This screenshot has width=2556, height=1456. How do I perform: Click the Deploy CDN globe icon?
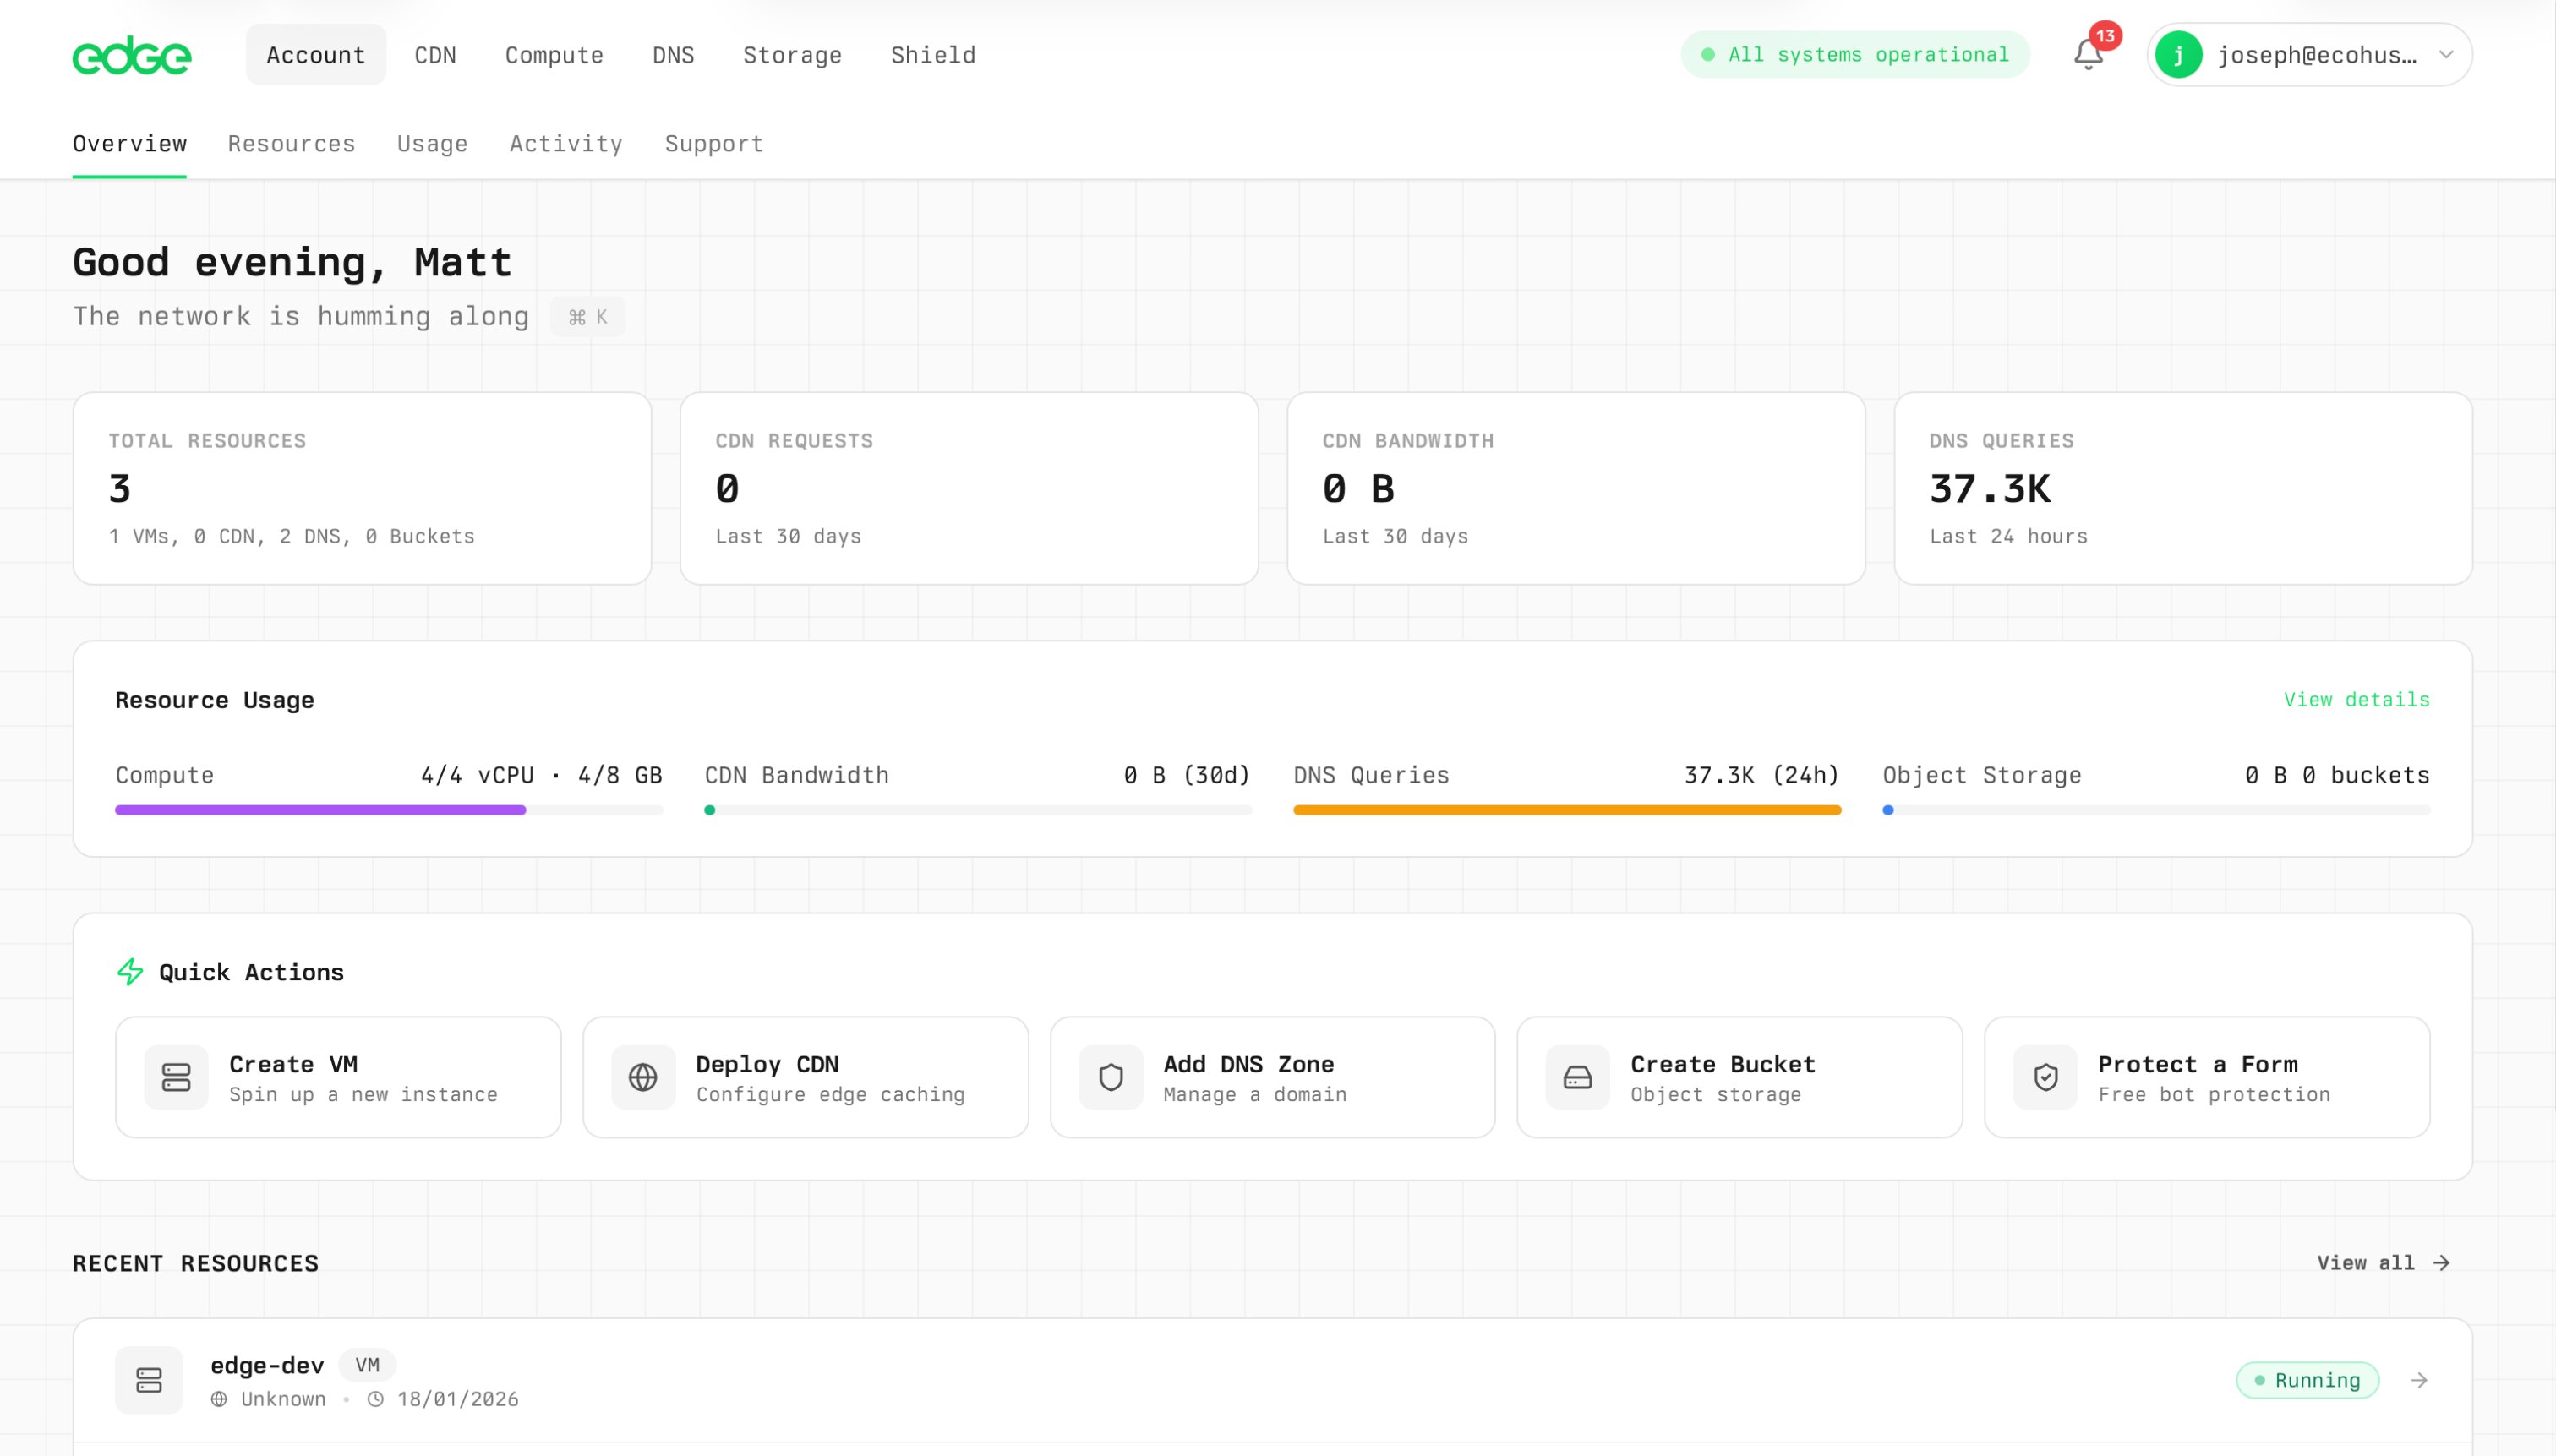click(x=643, y=1077)
